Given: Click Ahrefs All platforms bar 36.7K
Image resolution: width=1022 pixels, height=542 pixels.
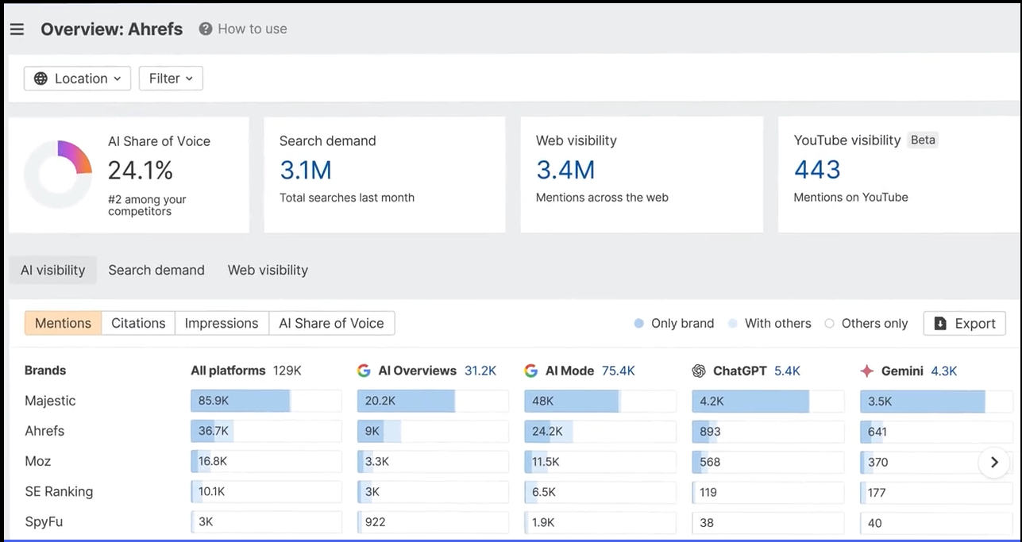Looking at the screenshot, I should 266,431.
